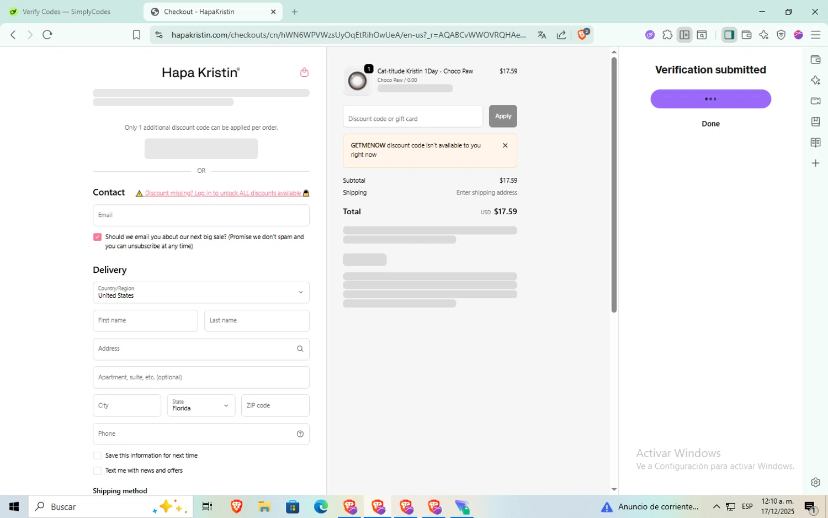The width and height of the screenshot is (828, 518).
Task: Open the sidebar settings gear icon
Action: pos(815,482)
